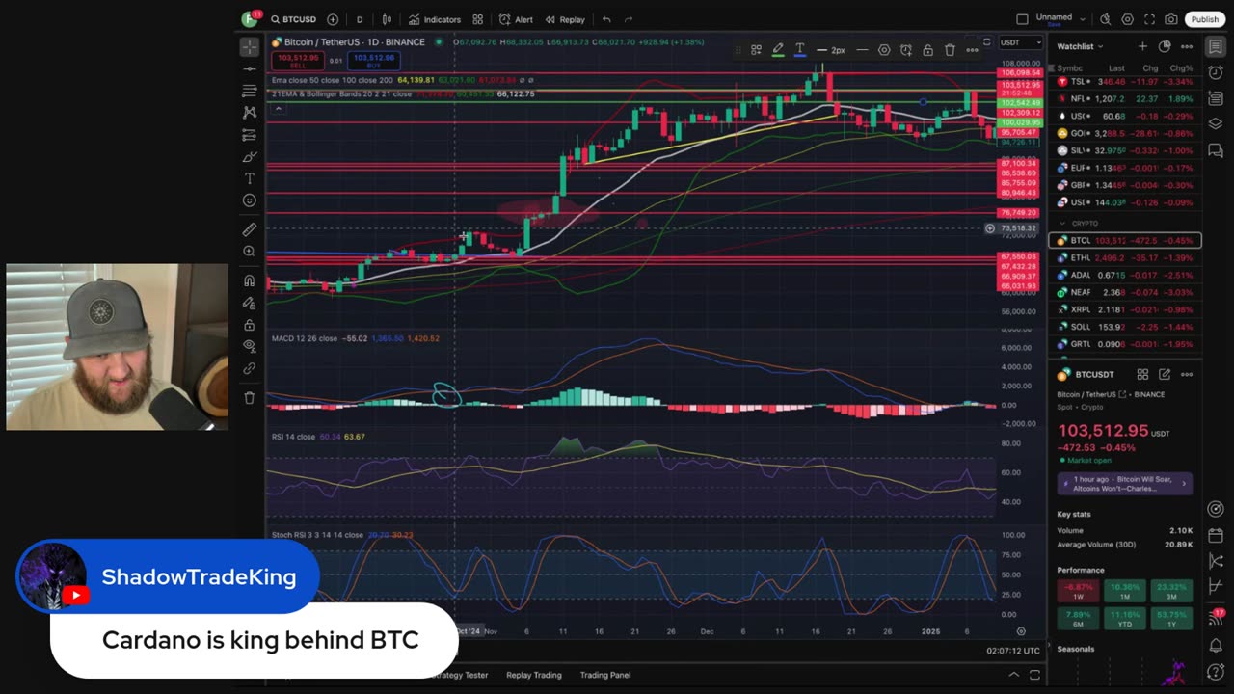Toggle stay in drawing mode
Screen dimensions: 1234x694
pos(250,303)
